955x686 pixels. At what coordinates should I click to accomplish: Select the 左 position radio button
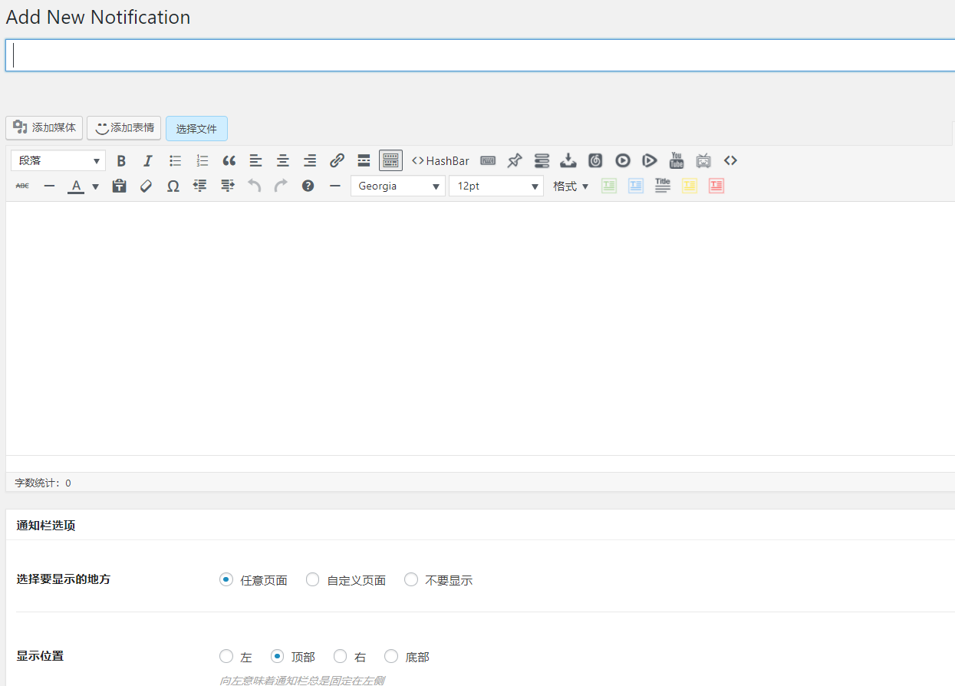coord(226,656)
